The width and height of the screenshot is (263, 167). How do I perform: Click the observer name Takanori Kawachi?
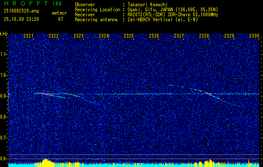pos(148,5)
